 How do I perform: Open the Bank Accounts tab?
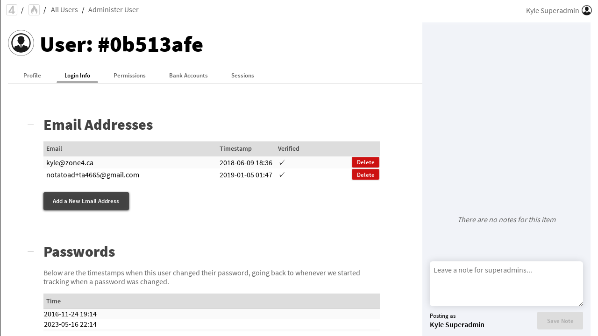click(188, 76)
